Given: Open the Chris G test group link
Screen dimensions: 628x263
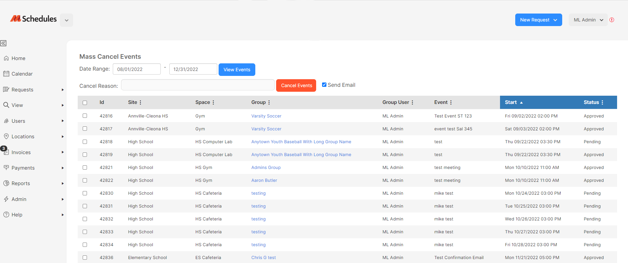Looking at the screenshot, I should tap(264, 257).
